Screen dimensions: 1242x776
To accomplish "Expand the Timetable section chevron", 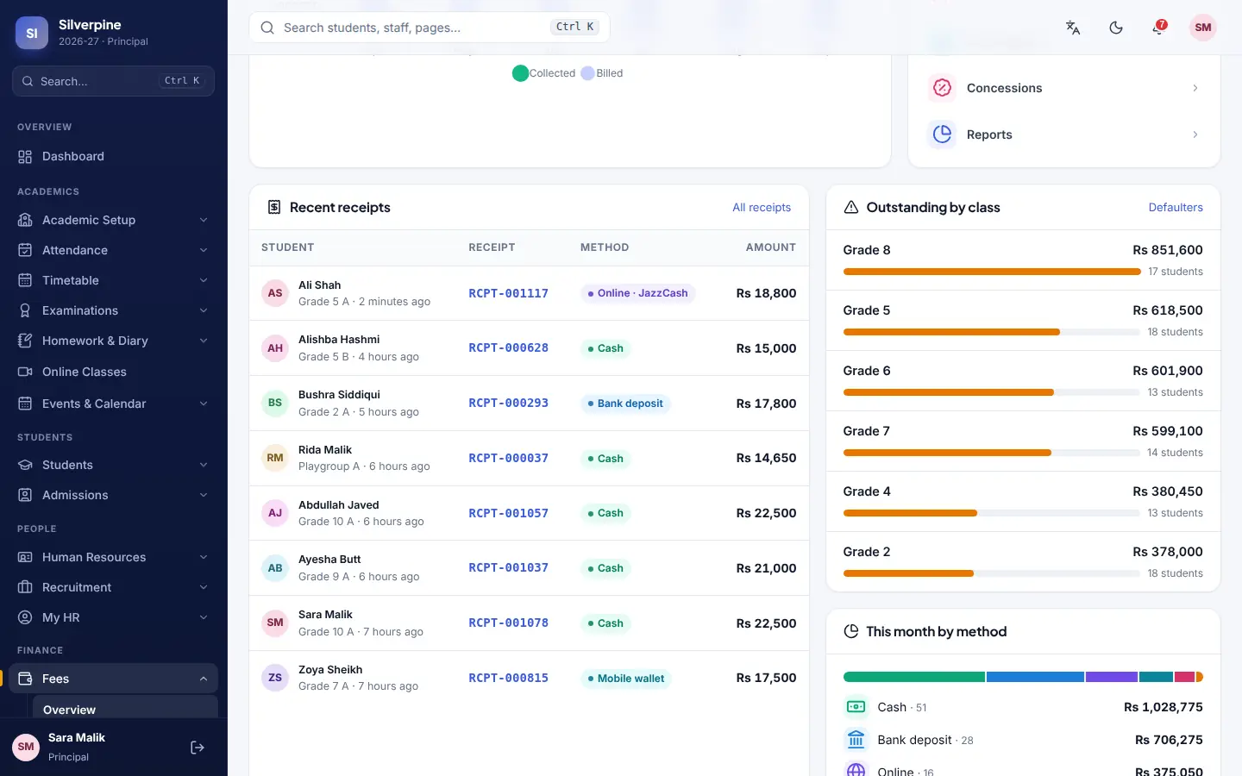I will 204,280.
